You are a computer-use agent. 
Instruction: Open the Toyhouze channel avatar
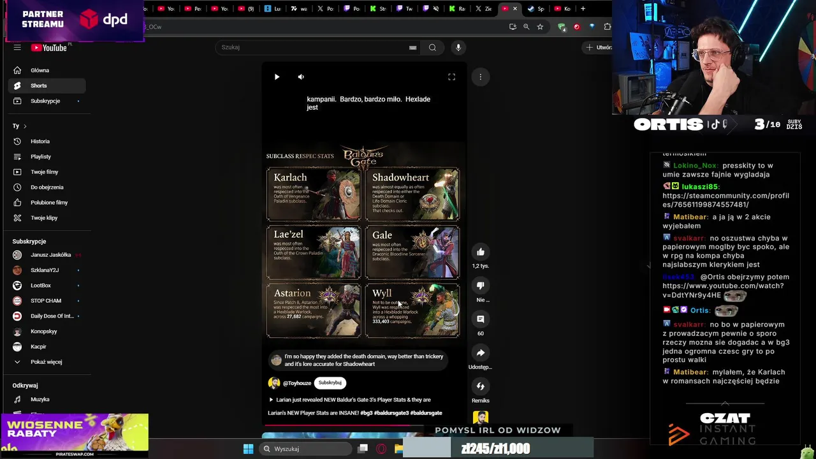click(274, 383)
